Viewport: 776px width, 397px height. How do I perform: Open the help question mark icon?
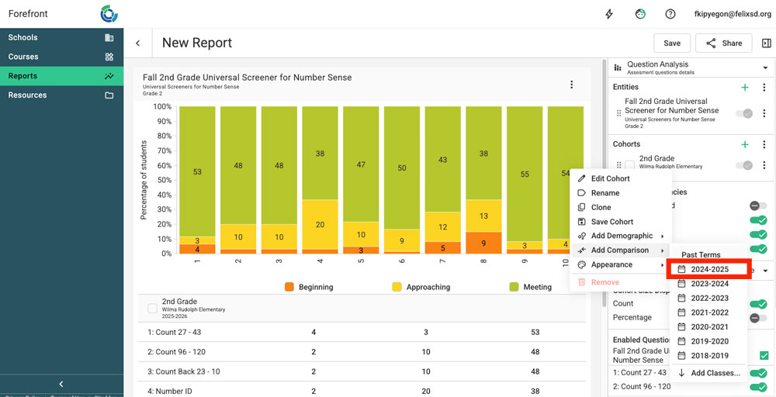point(670,14)
